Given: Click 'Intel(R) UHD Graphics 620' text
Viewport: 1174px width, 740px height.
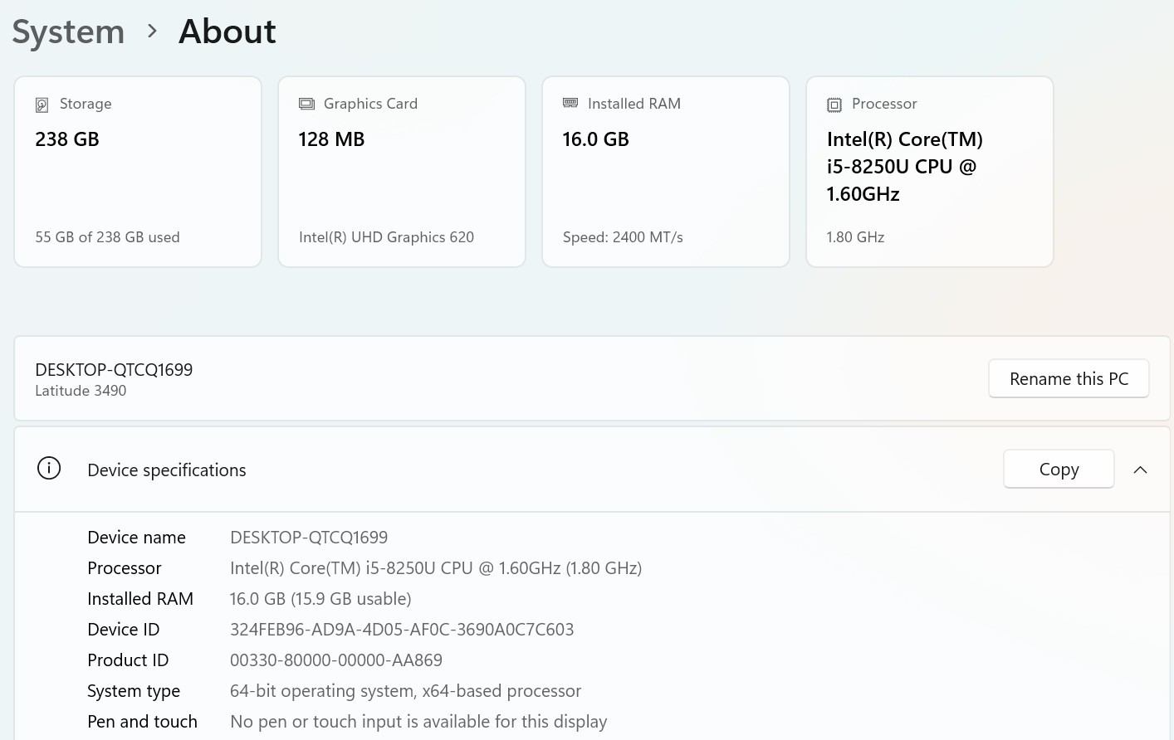Looking at the screenshot, I should tap(386, 237).
